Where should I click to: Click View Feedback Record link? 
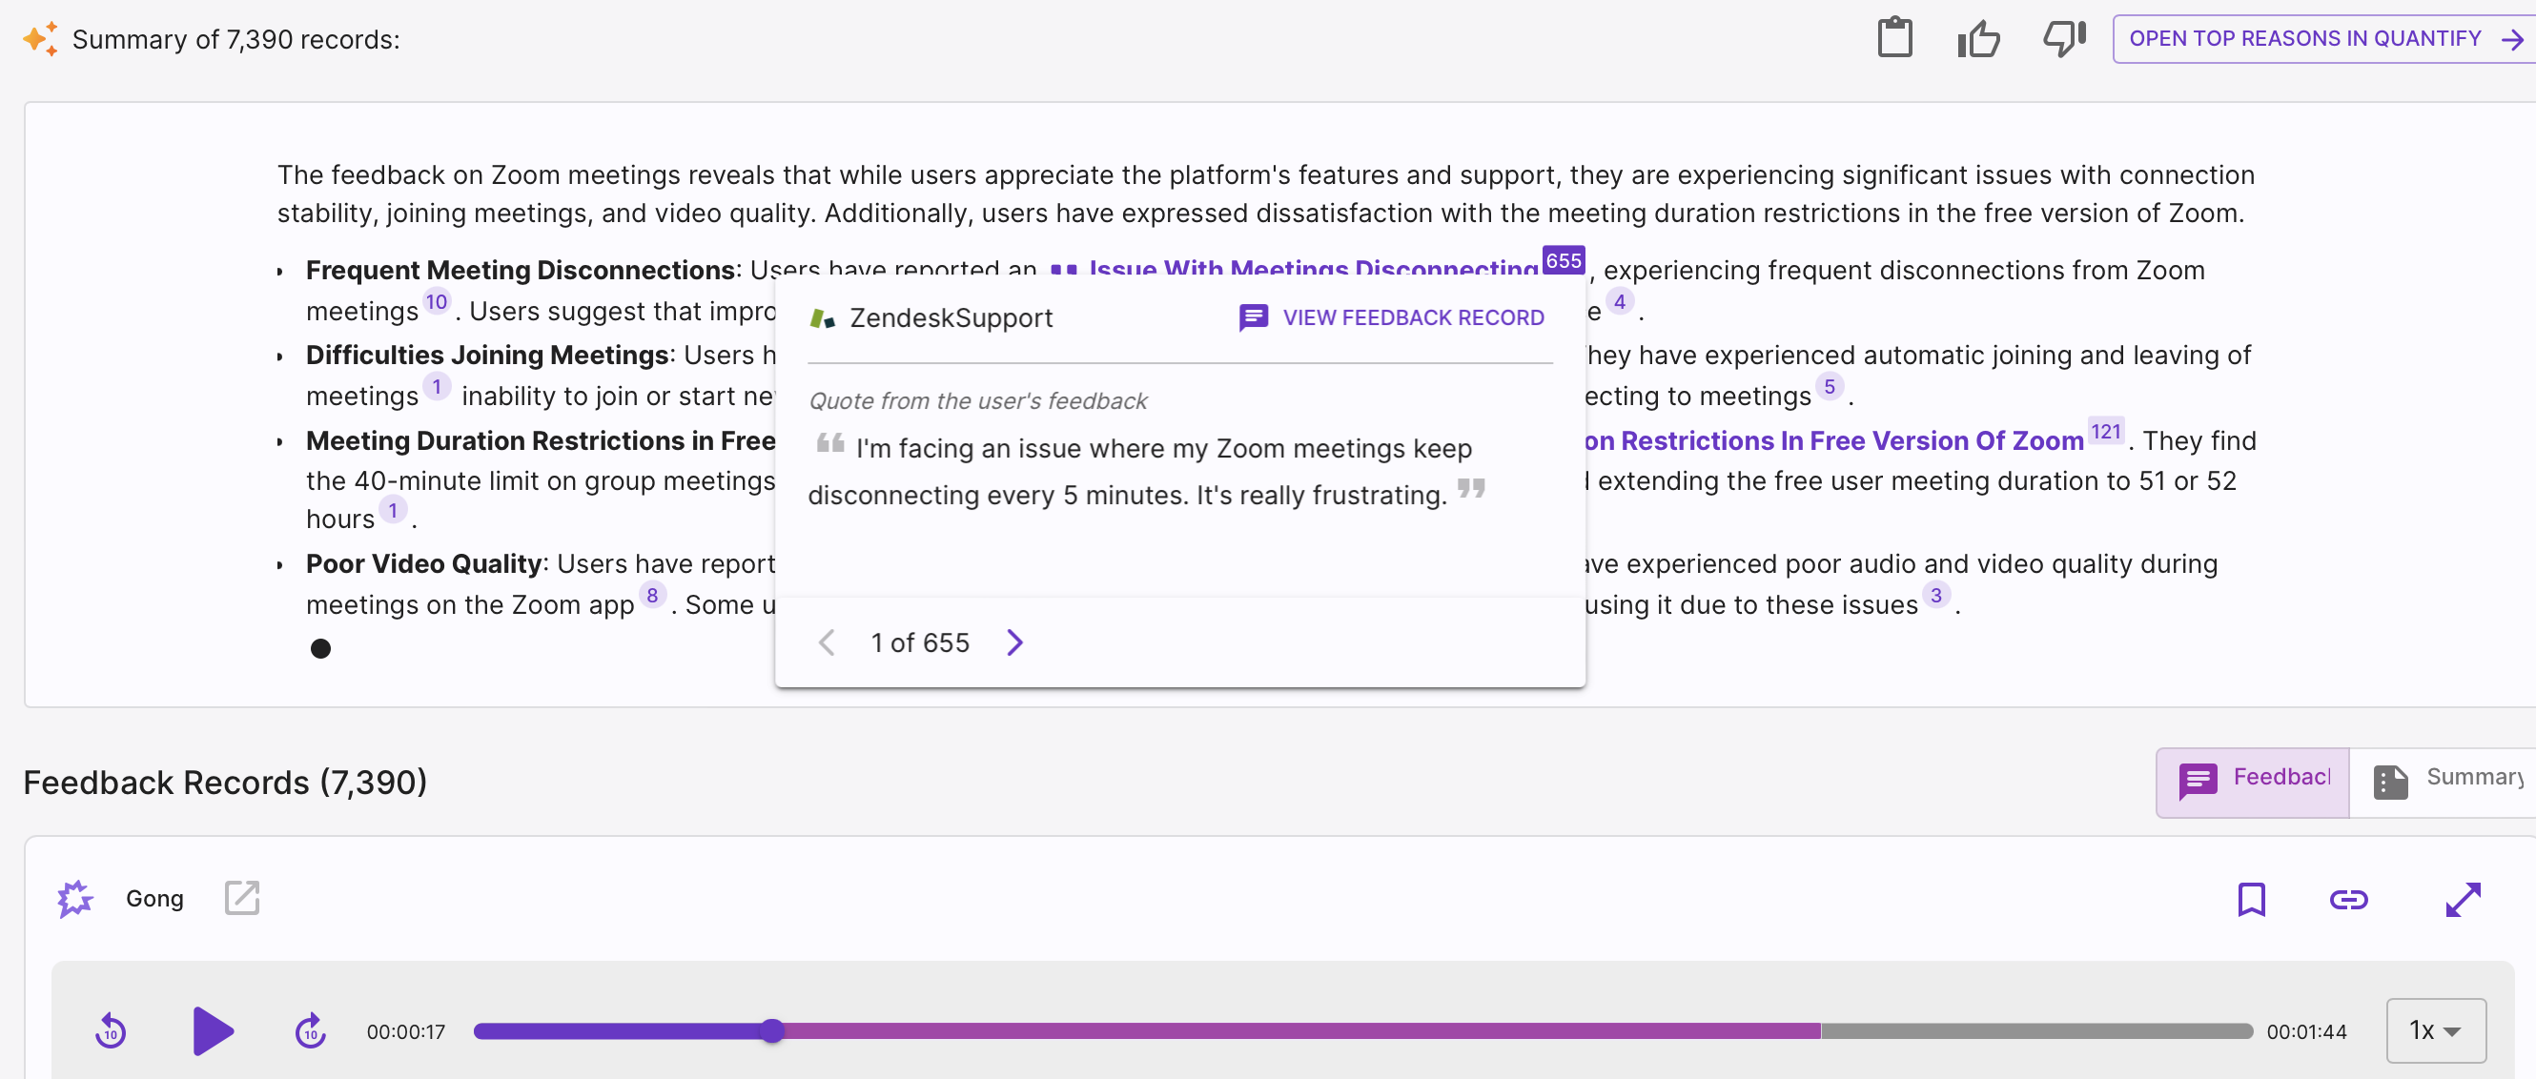coord(1392,317)
